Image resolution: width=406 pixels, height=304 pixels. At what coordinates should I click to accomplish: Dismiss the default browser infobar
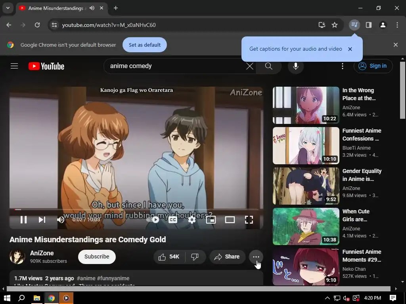point(396,45)
